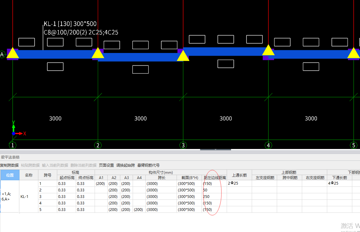The width and height of the screenshot is (360, 232).
Task: Select span number 5 row cell
Action: (48, 210)
